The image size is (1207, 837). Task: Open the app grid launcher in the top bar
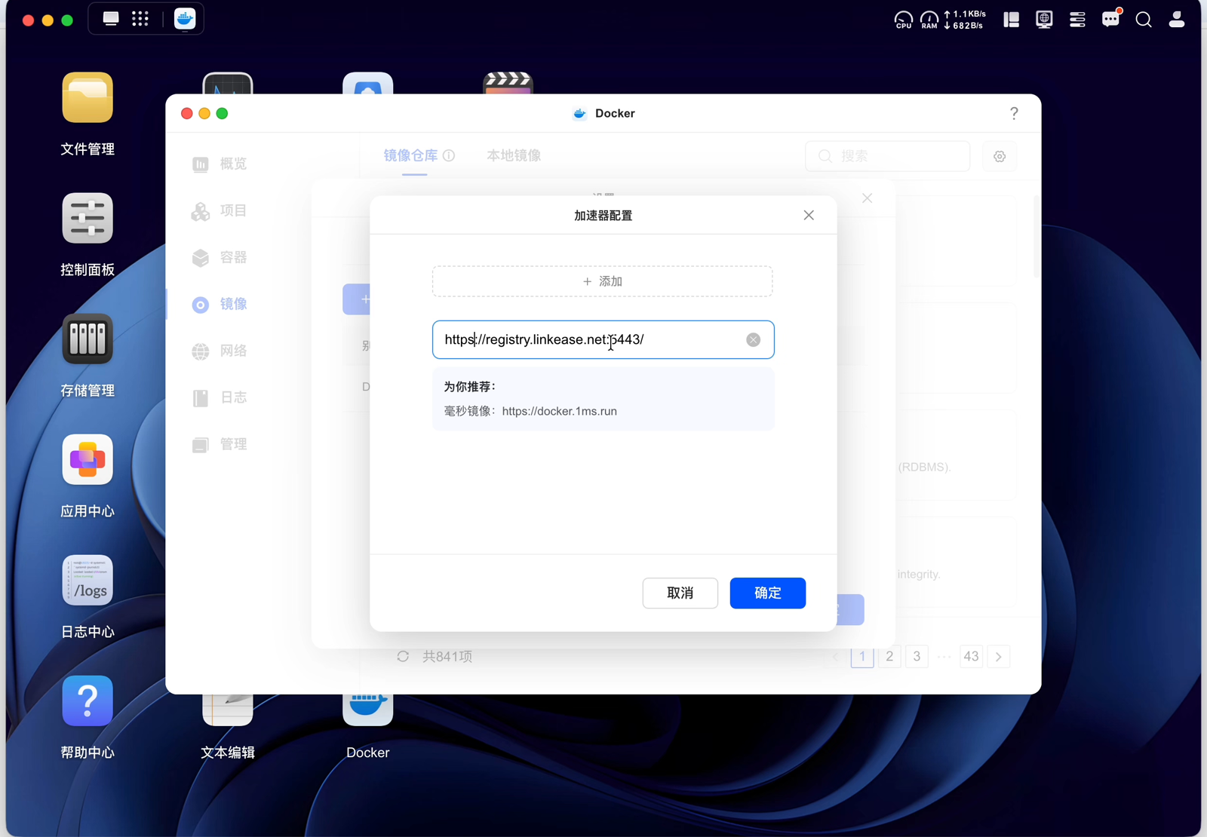[x=140, y=19]
